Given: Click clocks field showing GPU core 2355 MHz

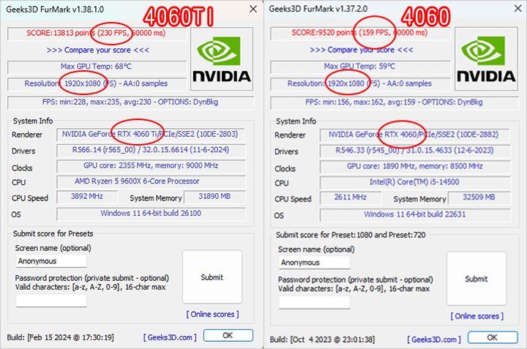Looking at the screenshot, I should coord(152,166).
